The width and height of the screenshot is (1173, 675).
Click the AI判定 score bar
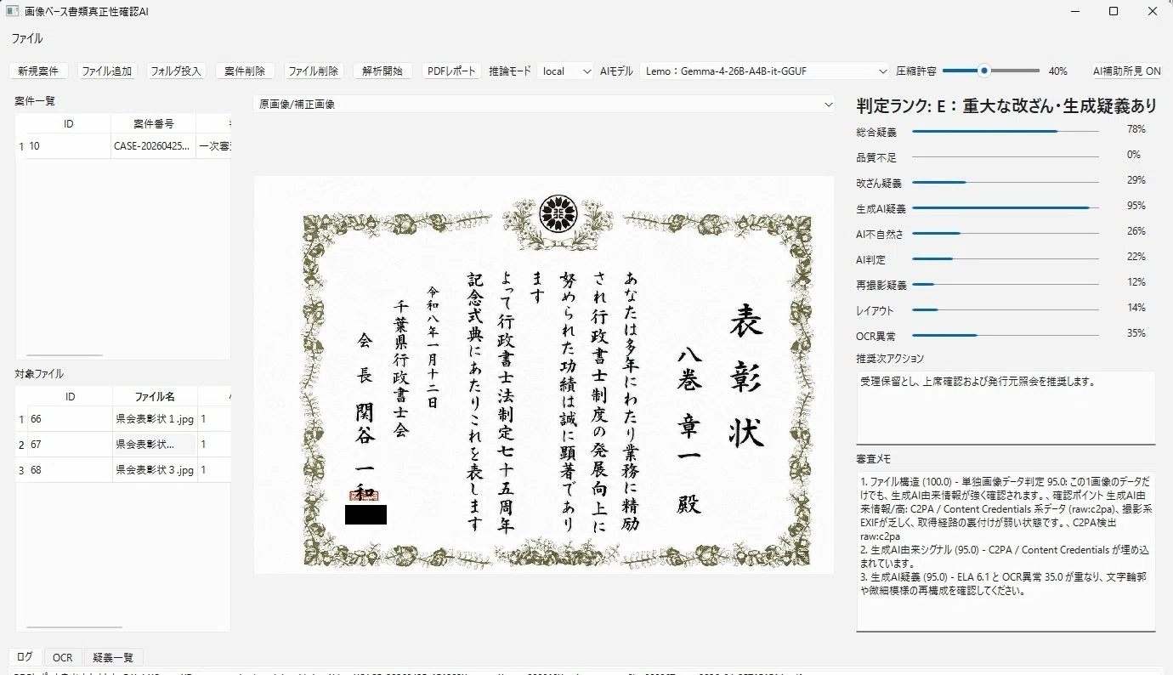(1005, 258)
